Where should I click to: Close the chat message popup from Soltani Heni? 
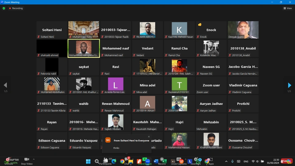[149, 136]
